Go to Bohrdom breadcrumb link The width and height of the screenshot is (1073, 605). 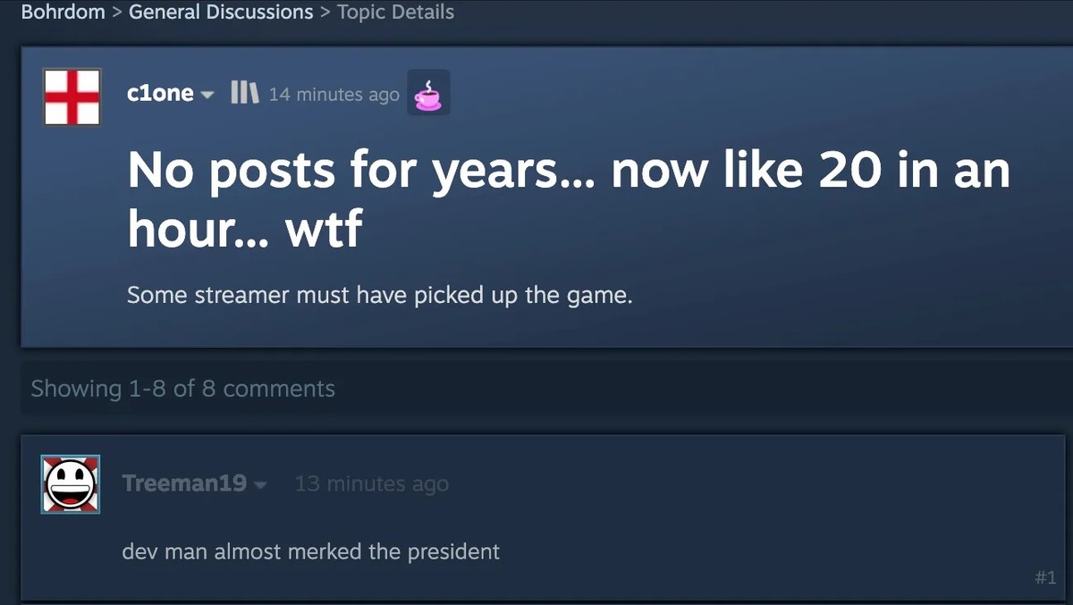pyautogui.click(x=63, y=13)
